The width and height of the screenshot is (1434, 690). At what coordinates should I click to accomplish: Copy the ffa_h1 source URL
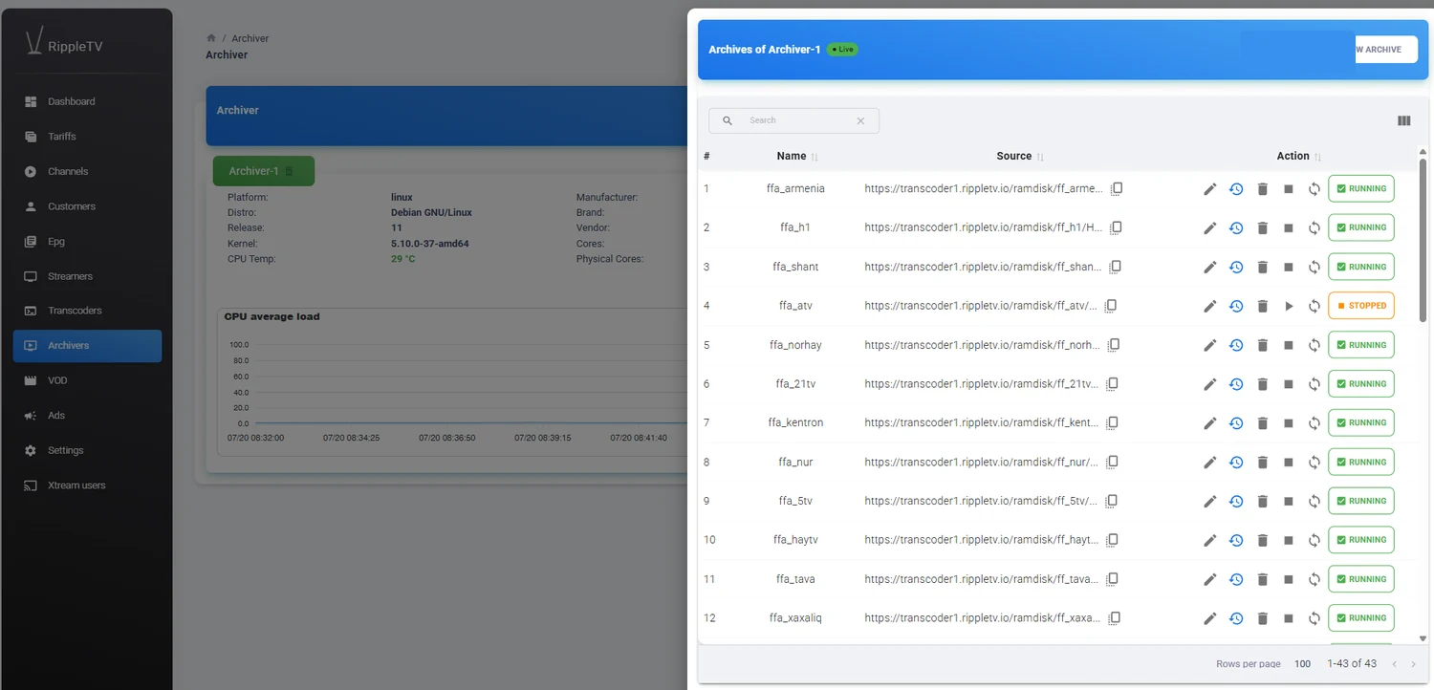1116,227
